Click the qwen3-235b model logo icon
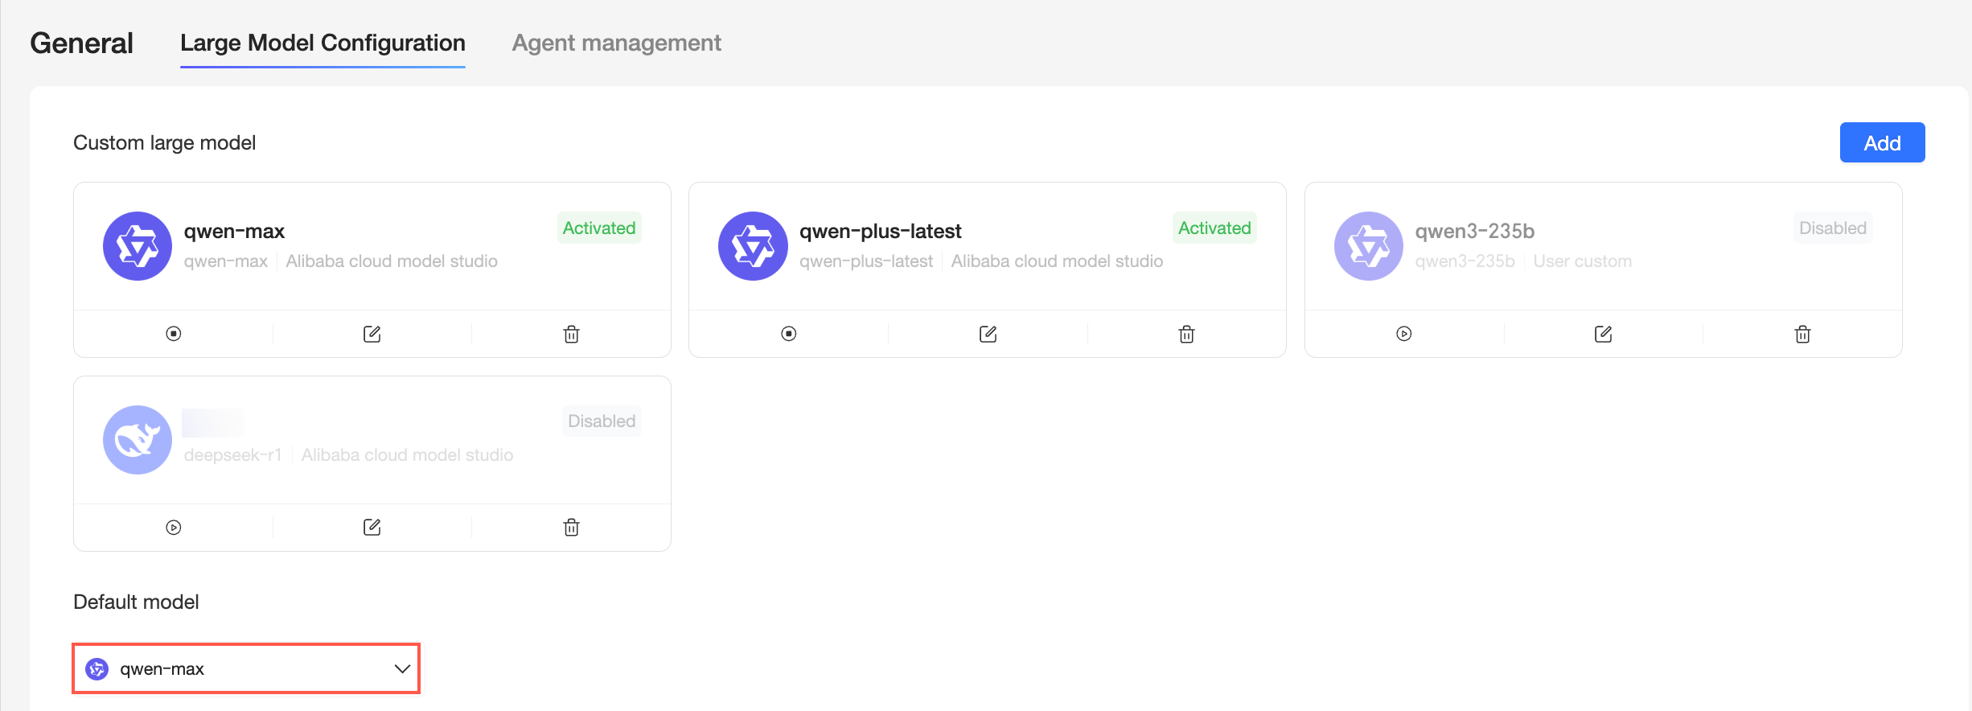The width and height of the screenshot is (1972, 711). coord(1369,246)
